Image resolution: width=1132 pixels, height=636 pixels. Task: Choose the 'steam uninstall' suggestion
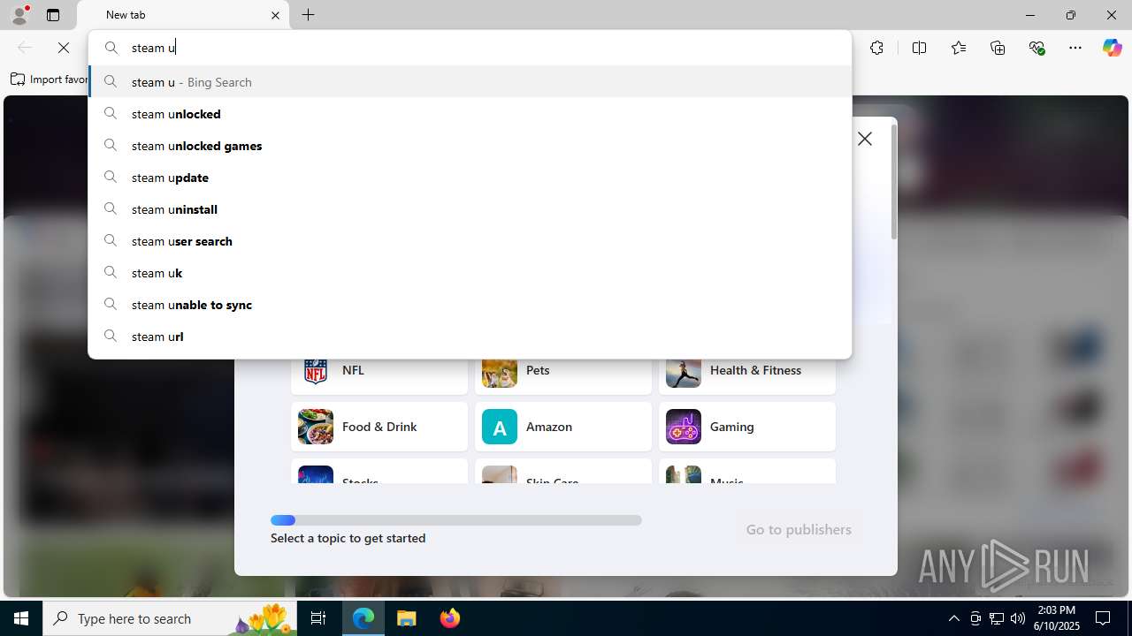470,209
